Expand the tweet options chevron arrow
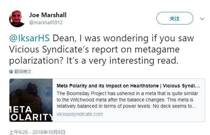The height and width of the screenshot is (135, 210). tap(202, 19)
